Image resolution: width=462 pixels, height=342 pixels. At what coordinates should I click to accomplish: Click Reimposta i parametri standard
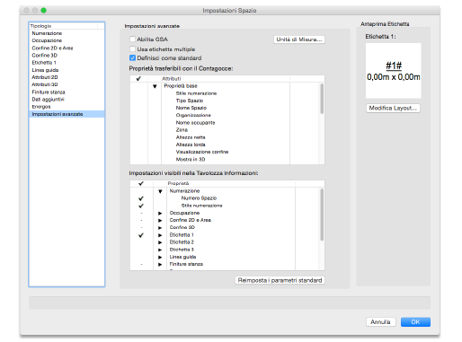(280, 280)
